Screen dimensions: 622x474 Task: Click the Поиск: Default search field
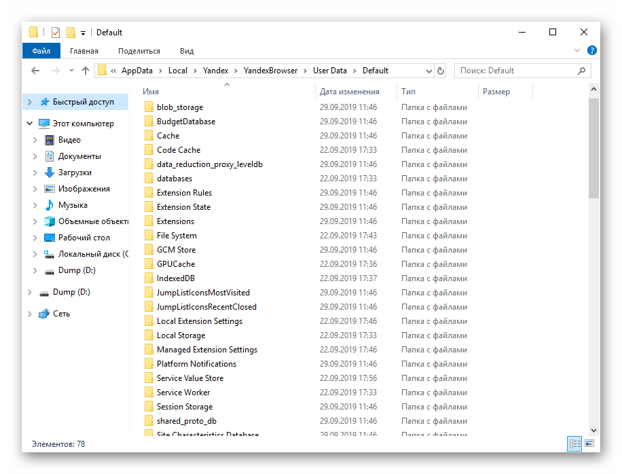[516, 71]
